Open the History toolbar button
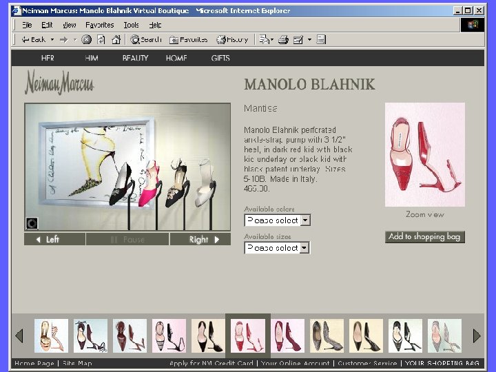 coord(232,39)
